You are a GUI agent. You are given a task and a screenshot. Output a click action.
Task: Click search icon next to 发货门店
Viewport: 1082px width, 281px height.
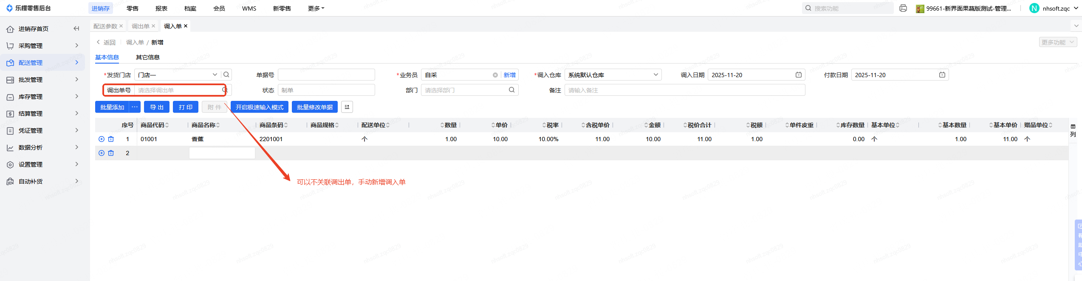click(x=226, y=75)
